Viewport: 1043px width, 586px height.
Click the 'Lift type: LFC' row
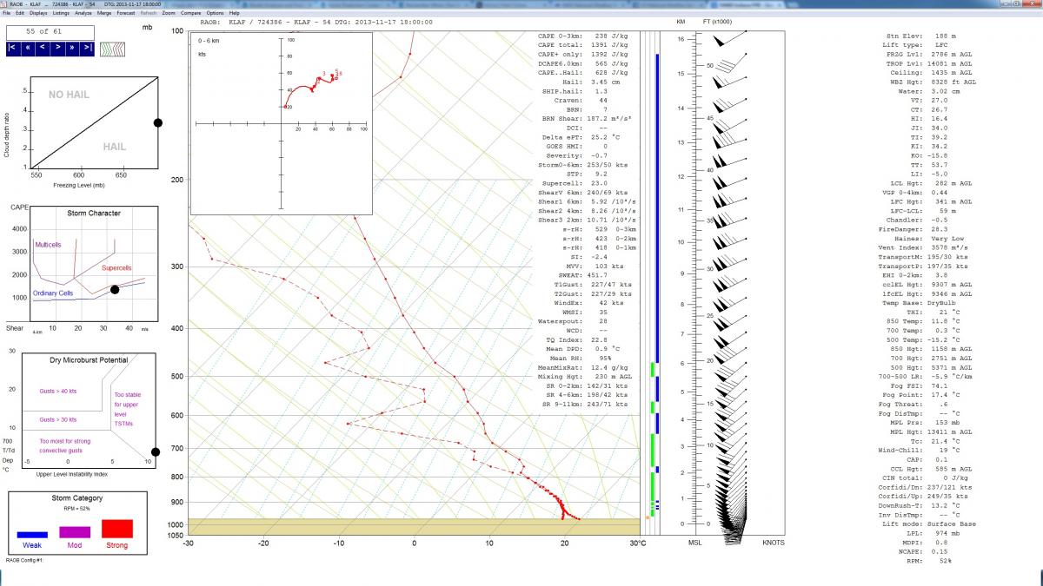coord(917,45)
